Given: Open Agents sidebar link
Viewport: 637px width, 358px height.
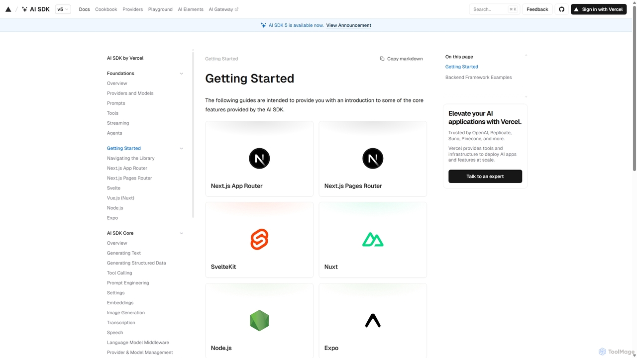Looking at the screenshot, I should pos(114,133).
